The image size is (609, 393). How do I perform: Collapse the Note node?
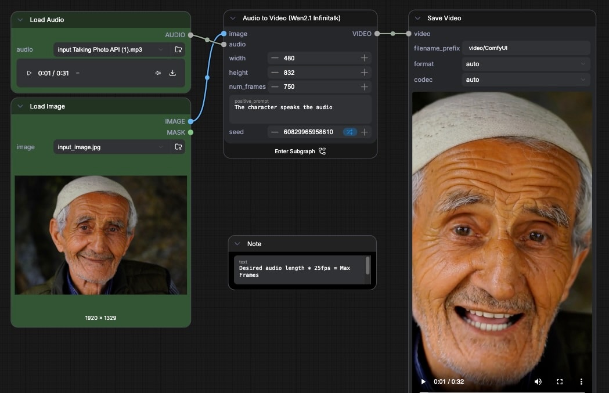pos(237,244)
